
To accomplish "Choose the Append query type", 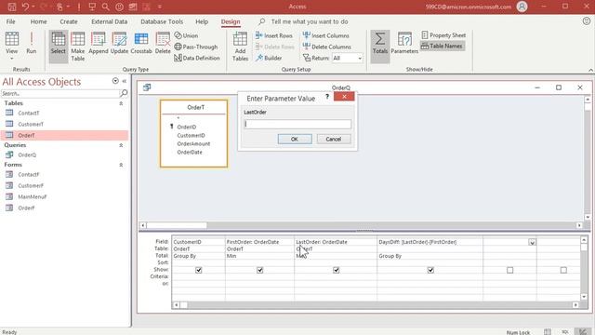I will (99, 43).
